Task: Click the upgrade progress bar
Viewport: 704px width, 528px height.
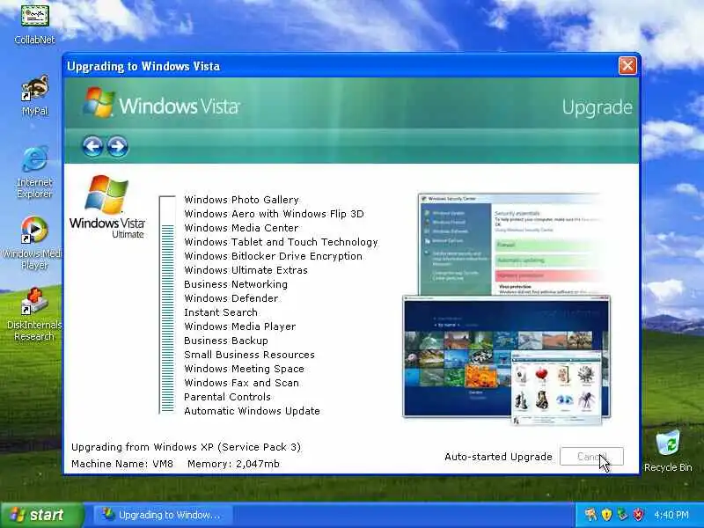Action: click(x=167, y=304)
